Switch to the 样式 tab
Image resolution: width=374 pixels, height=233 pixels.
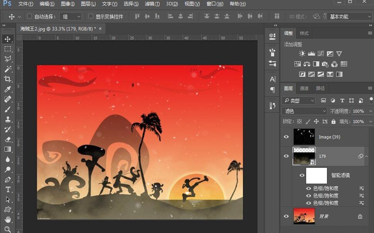point(304,33)
